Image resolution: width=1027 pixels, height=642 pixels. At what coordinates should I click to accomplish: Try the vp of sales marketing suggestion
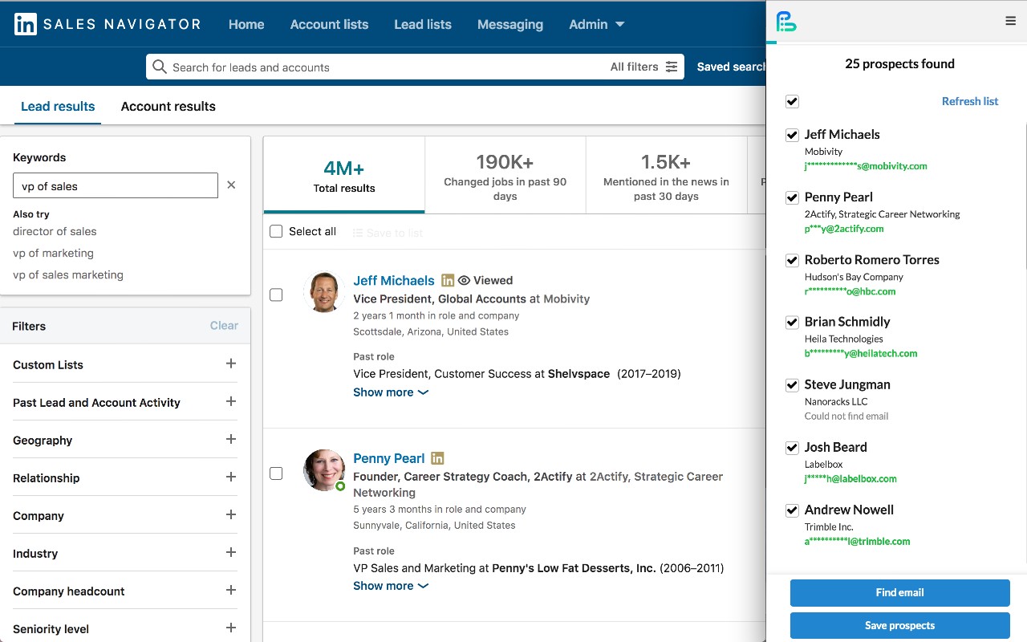tap(68, 274)
